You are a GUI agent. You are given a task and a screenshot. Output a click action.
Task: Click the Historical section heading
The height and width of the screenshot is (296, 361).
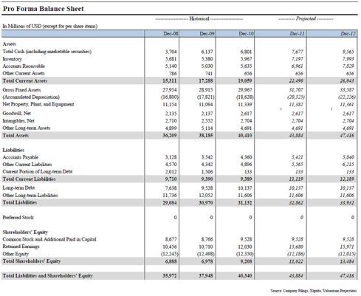click(x=199, y=18)
